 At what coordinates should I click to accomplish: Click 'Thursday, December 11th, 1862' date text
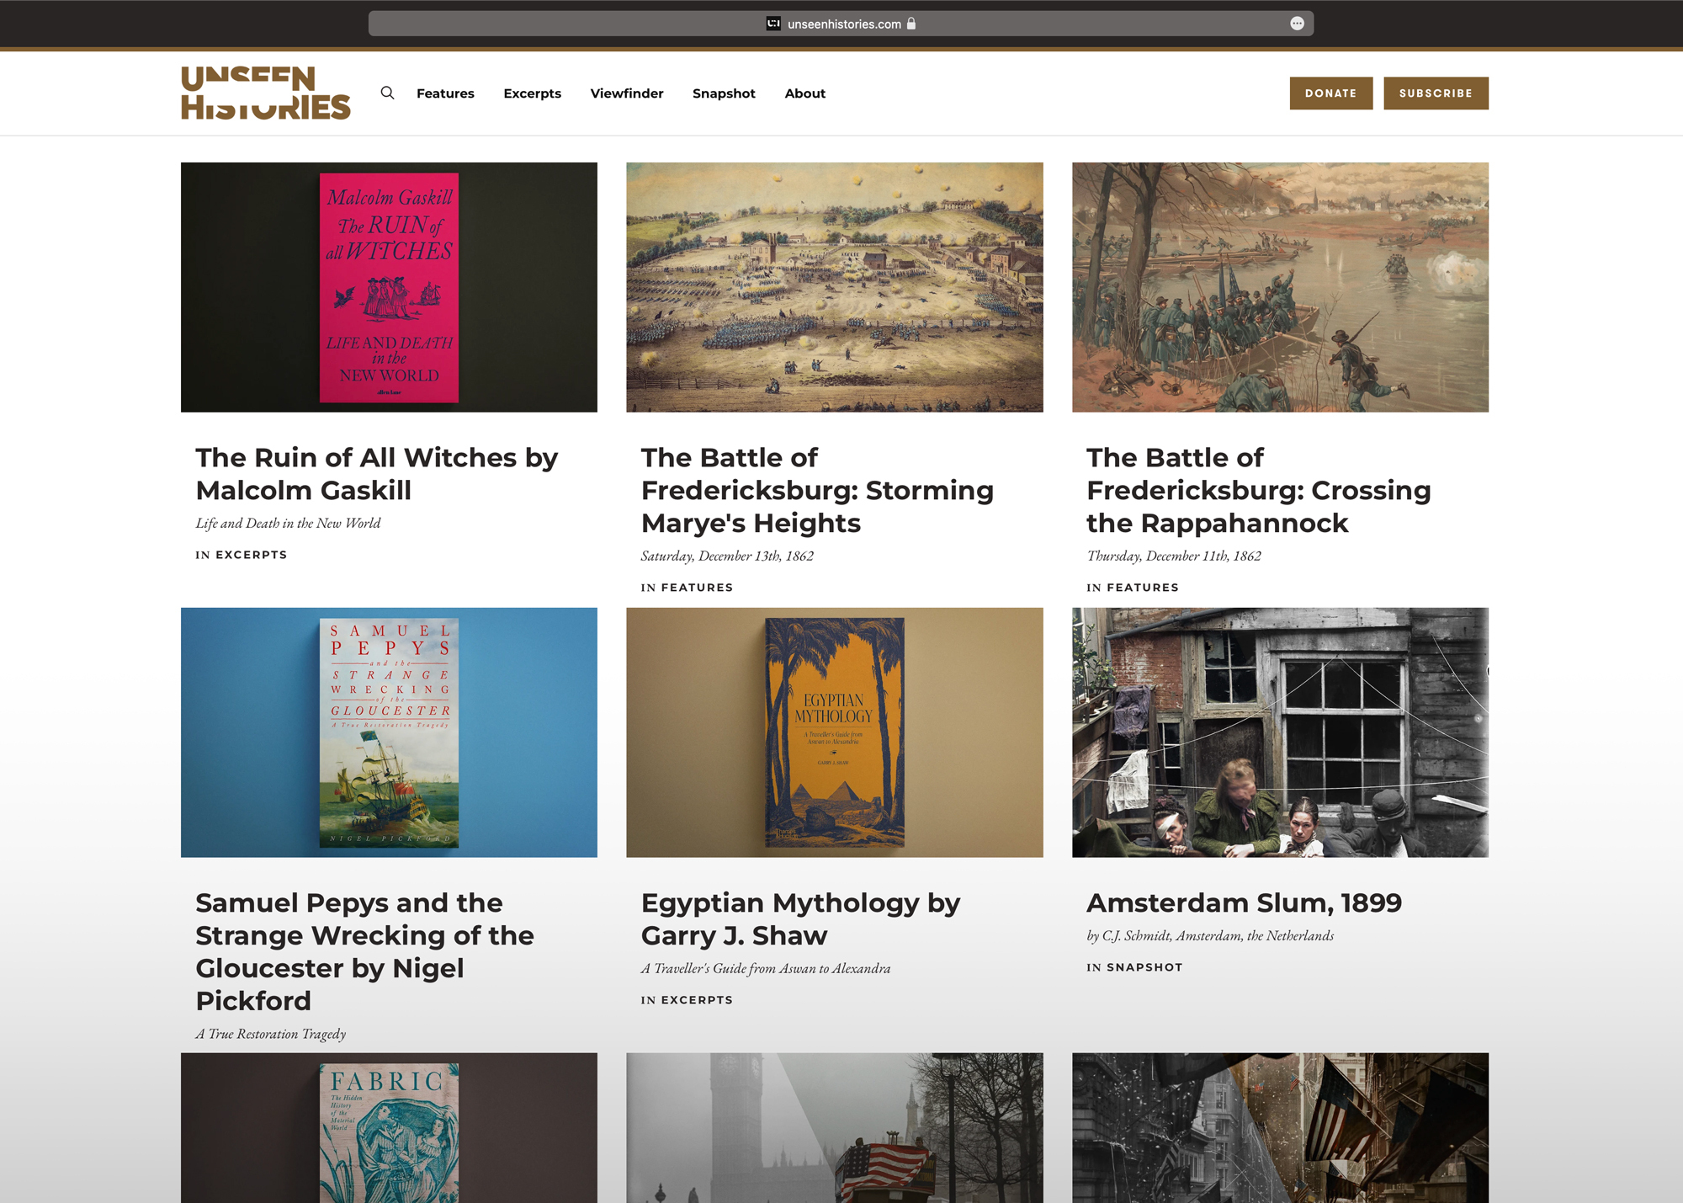tap(1174, 556)
